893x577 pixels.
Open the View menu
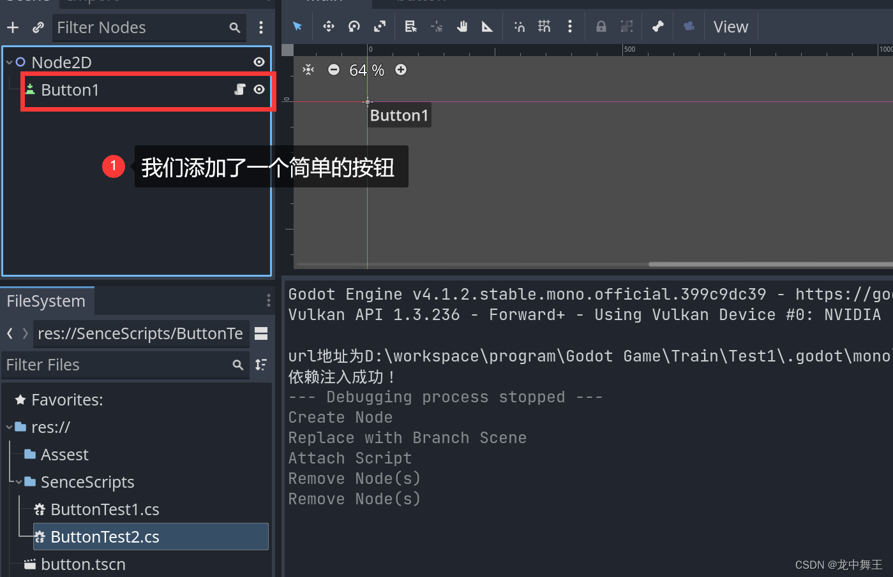click(x=731, y=27)
